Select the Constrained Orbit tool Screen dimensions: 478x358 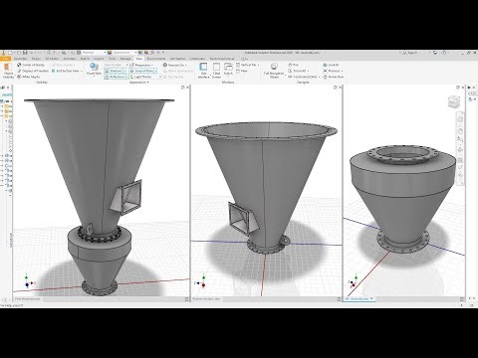click(303, 77)
